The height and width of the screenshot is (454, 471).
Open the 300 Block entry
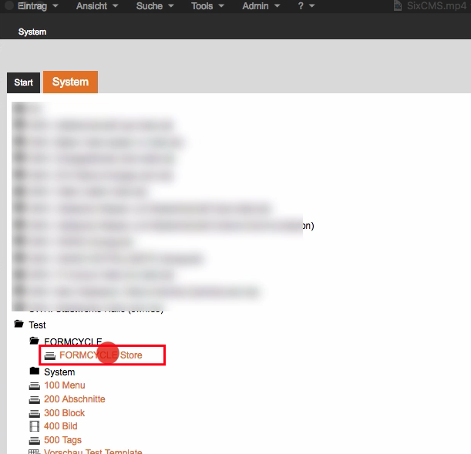pyautogui.click(x=64, y=413)
